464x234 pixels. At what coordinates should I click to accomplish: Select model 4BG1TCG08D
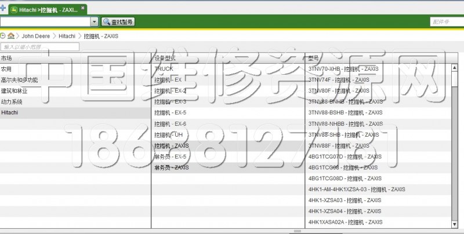tap(378, 178)
